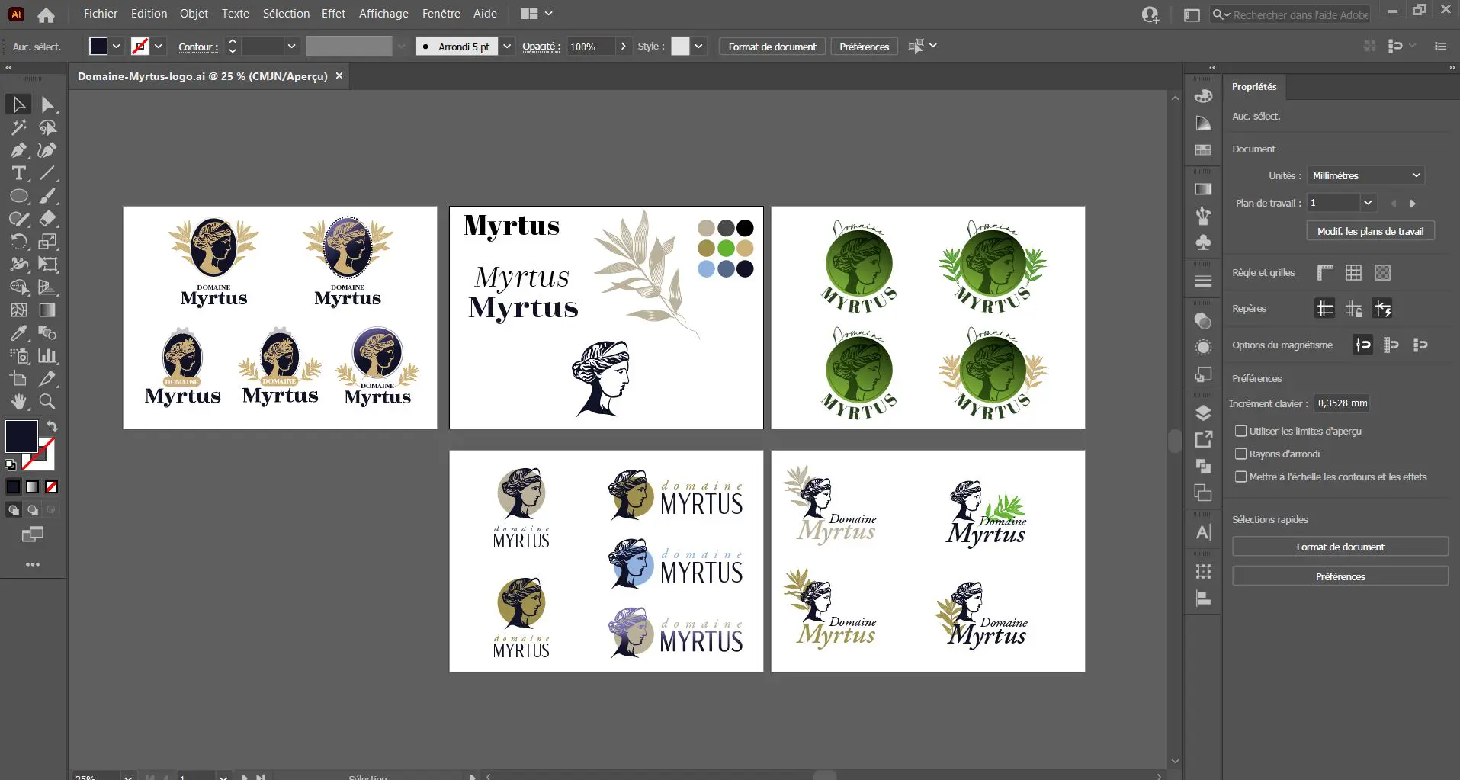The height and width of the screenshot is (780, 1460).
Task: Open the Unités Millimètres dropdown
Action: click(x=1365, y=175)
